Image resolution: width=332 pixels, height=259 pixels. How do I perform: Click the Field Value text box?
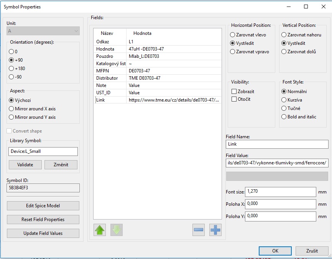coord(277,163)
